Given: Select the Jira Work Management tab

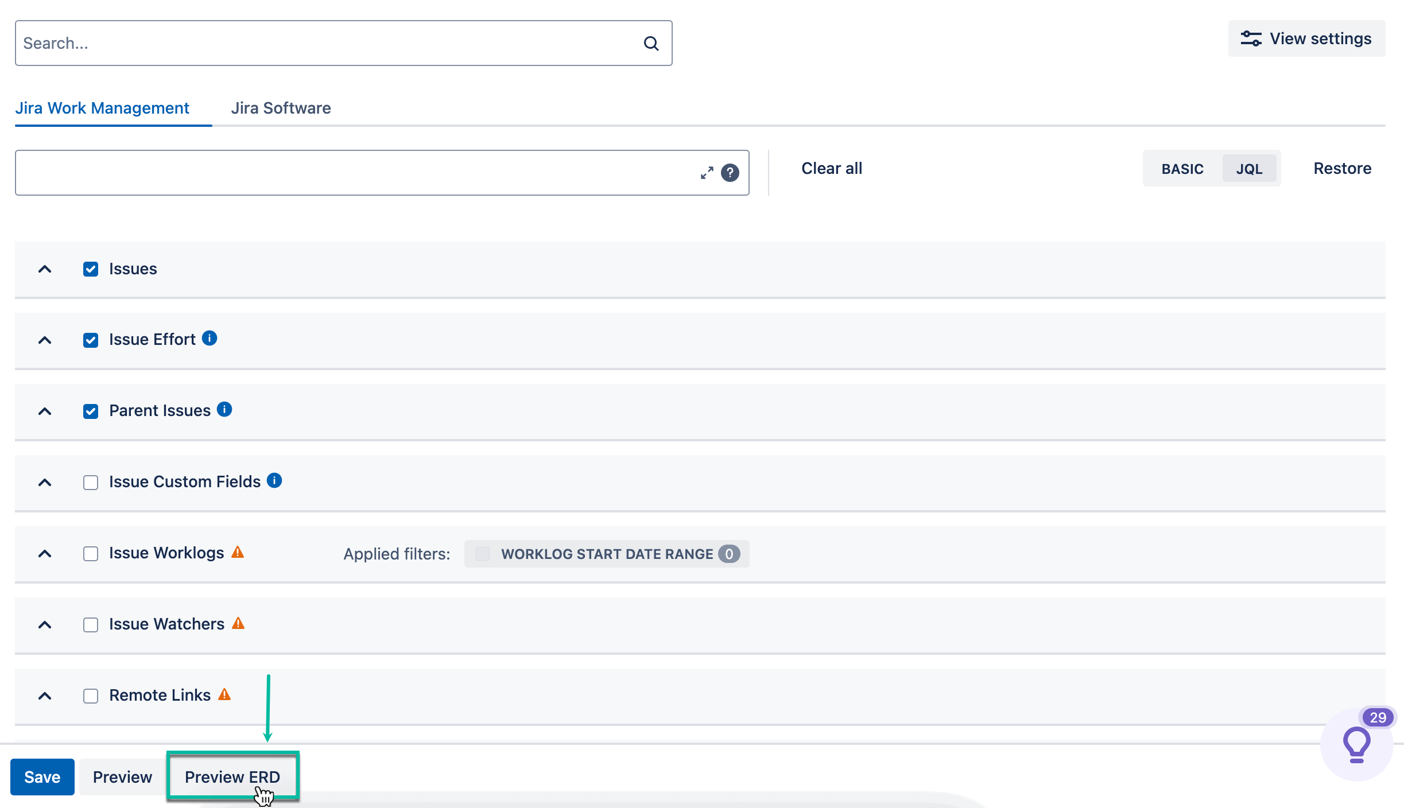Looking at the screenshot, I should tap(103, 108).
